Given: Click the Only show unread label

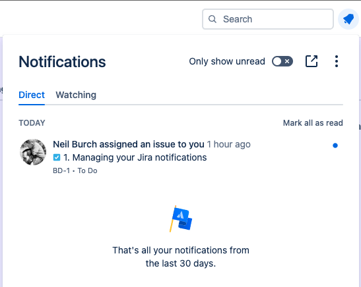Looking at the screenshot, I should tap(227, 61).
